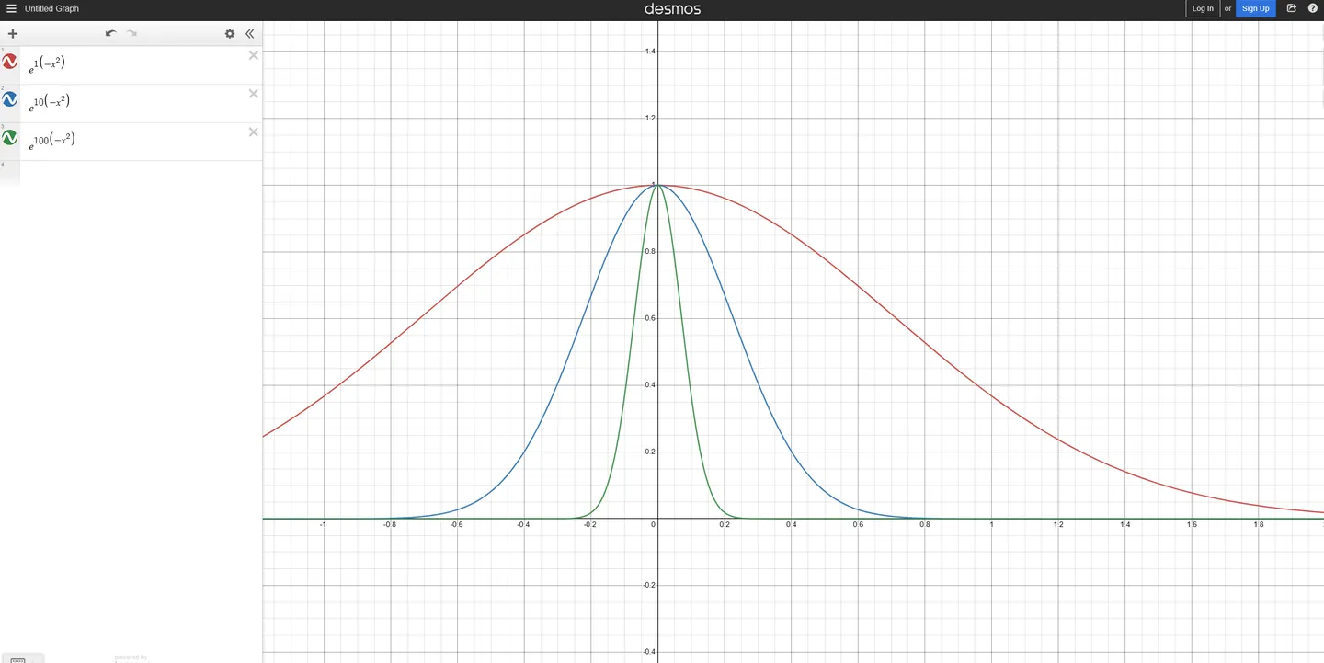Click the Add Item plus icon
This screenshot has width=1324, height=663.
point(13,34)
